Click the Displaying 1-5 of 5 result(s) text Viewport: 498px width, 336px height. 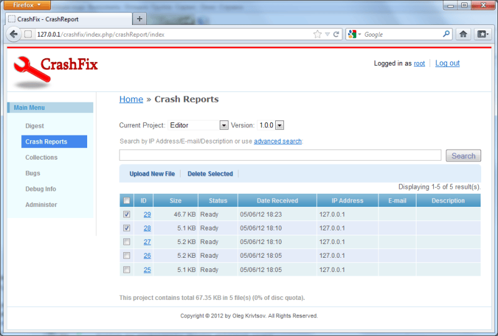tap(439, 187)
